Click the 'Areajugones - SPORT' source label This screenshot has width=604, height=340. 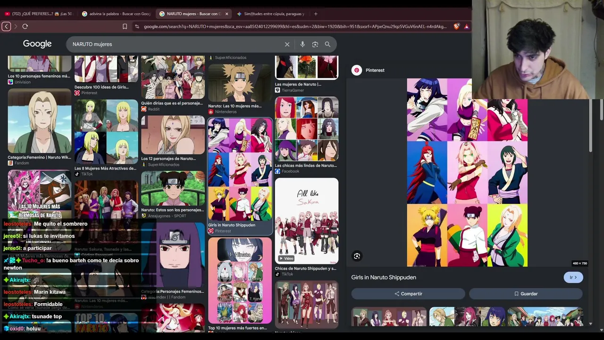click(x=167, y=216)
